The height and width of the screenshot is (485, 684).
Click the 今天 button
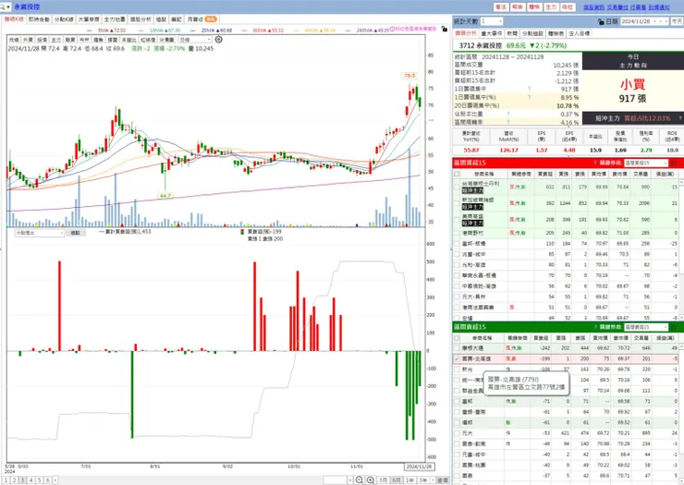677,21
